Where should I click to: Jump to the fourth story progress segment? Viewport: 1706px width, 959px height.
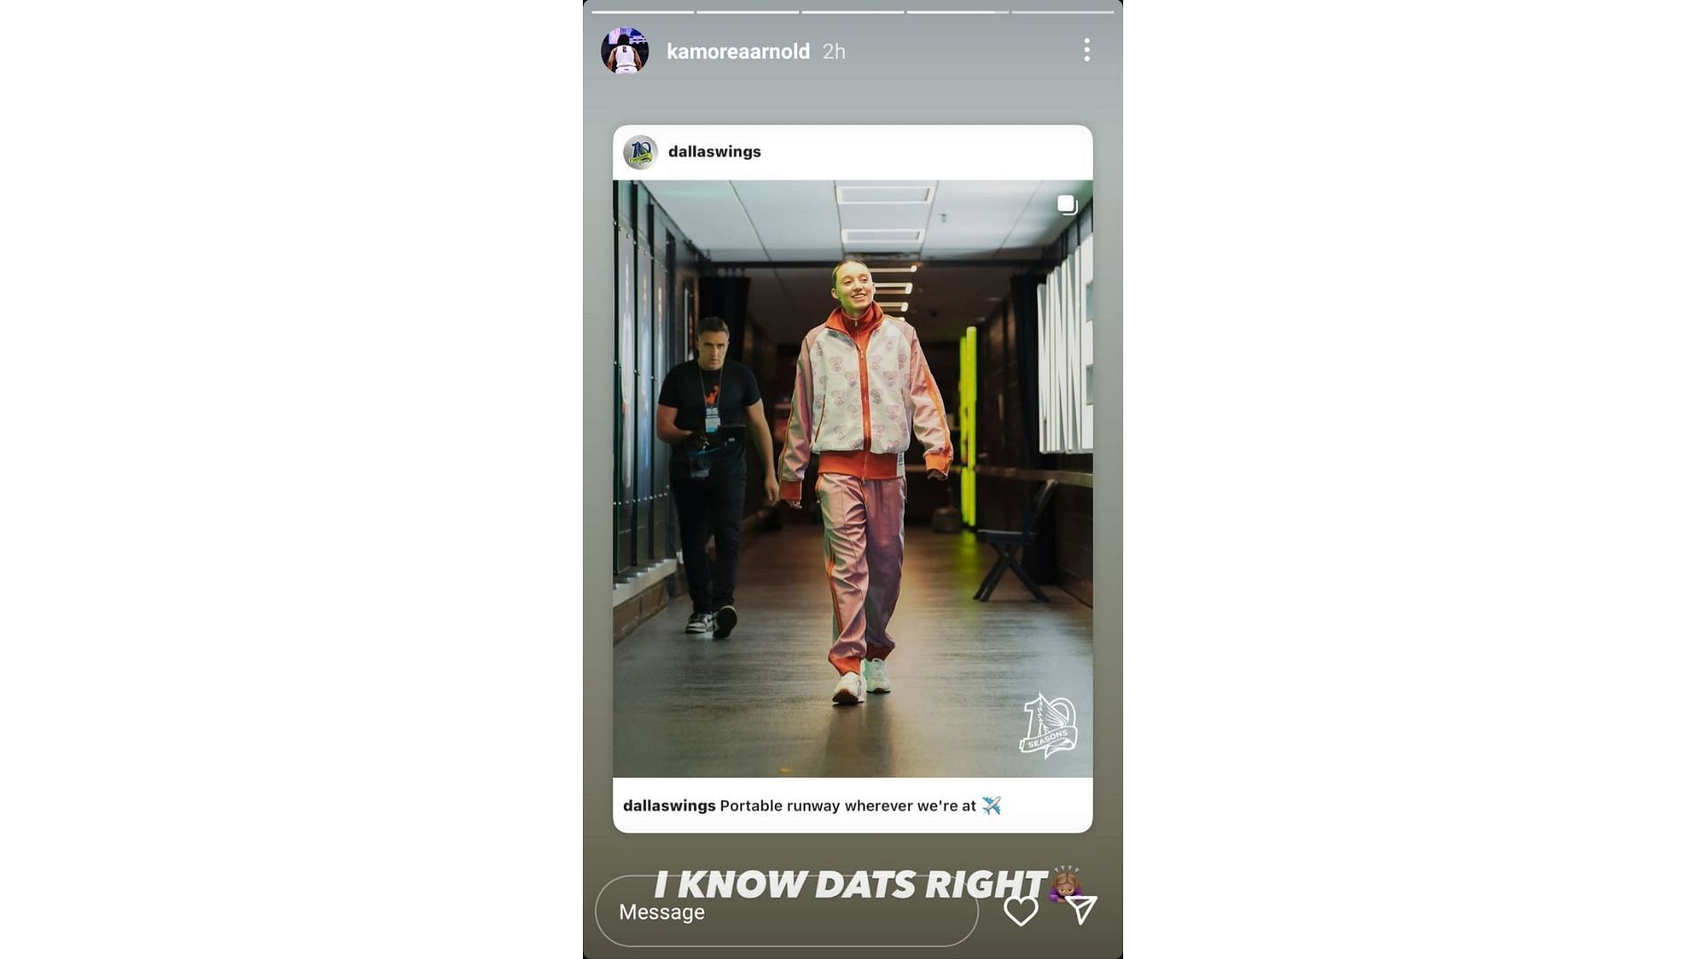957,12
